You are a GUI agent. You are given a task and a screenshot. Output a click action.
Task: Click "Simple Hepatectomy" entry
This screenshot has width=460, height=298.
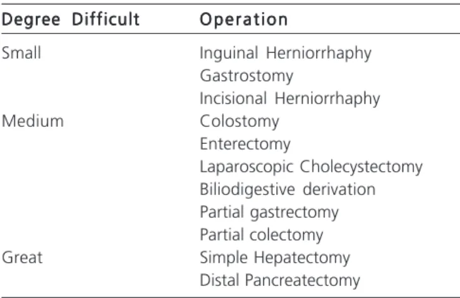click(275, 258)
